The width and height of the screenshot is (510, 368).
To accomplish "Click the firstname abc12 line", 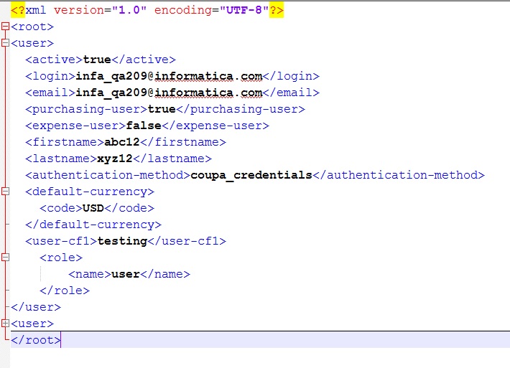I will [126, 142].
